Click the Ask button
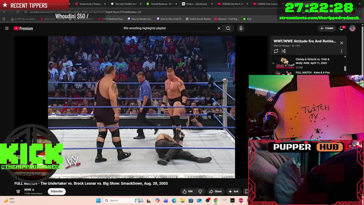 point(233,191)
